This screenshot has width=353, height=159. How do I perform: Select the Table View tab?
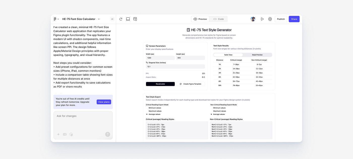pyautogui.click(x=228, y=55)
